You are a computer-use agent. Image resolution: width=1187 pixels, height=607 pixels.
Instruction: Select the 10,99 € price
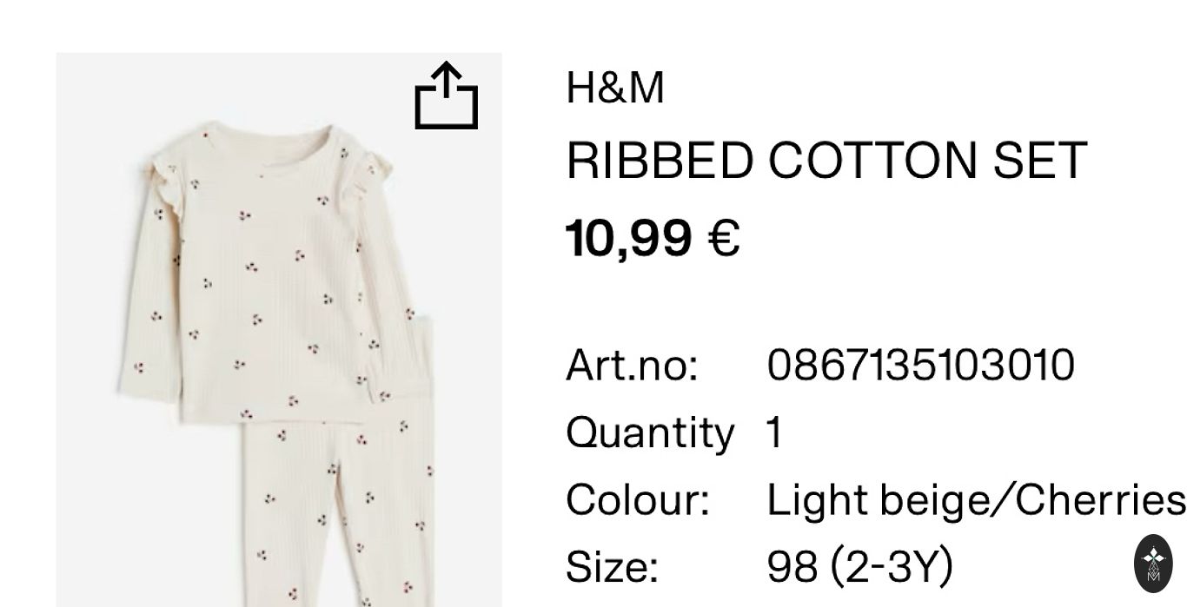653,238
